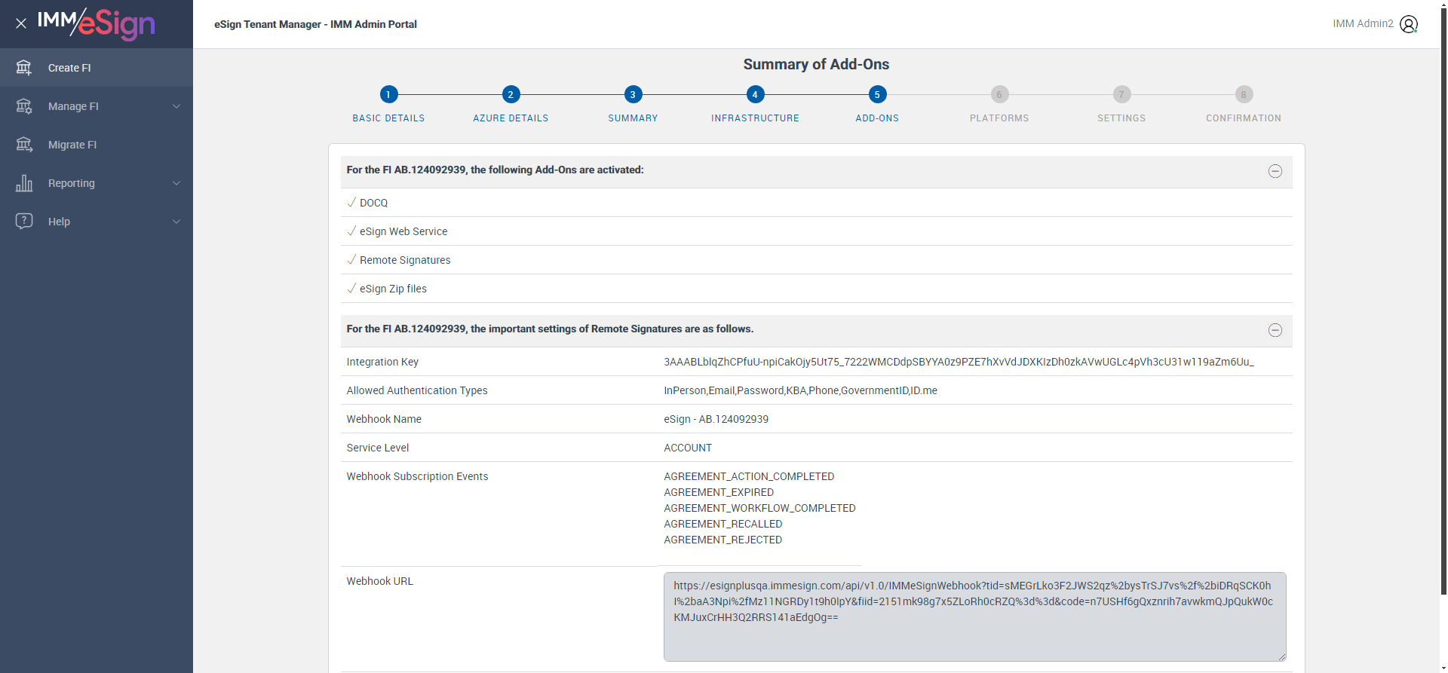
Task: Click AGREEMENT_REJECTED event
Action: tap(722, 540)
